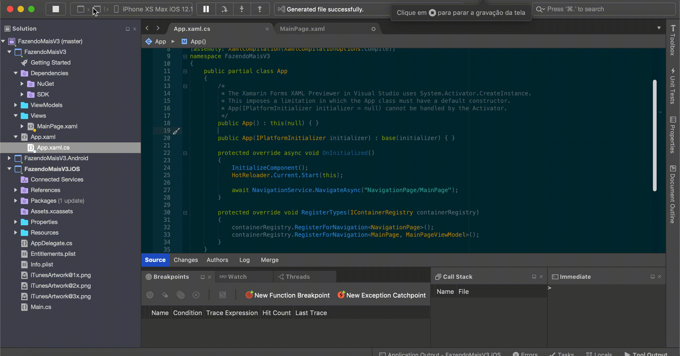Switch to the Changes view tab
Screen dimensions: 680x356
186,260
